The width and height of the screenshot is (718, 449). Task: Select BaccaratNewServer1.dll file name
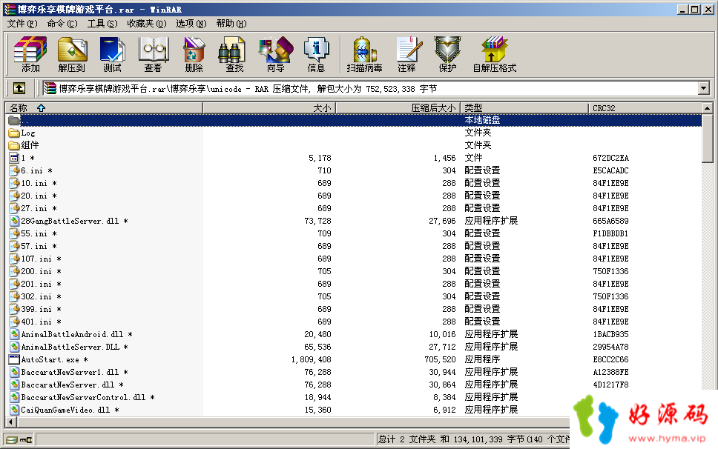74,372
